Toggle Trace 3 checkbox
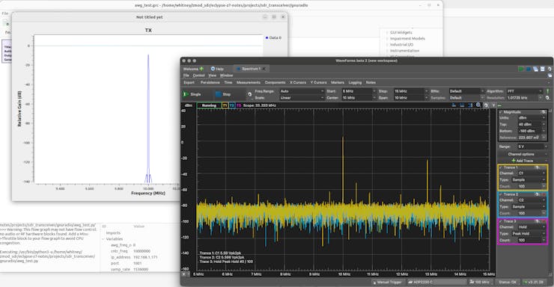 pyautogui.click(x=501, y=221)
